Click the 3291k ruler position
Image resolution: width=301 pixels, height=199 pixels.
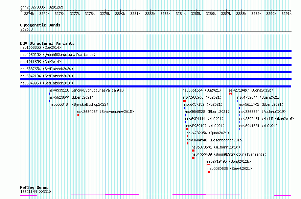286,14
